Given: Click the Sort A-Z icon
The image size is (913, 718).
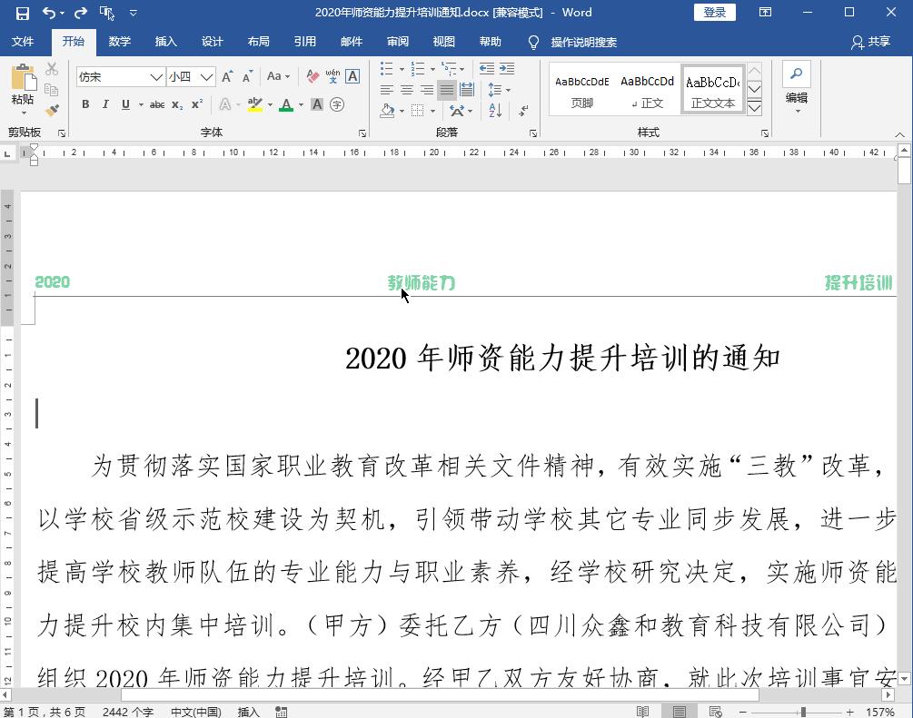Looking at the screenshot, I should tap(495, 111).
